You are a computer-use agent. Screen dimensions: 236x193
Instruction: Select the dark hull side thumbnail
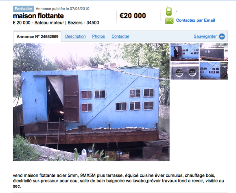click(x=214, y=52)
